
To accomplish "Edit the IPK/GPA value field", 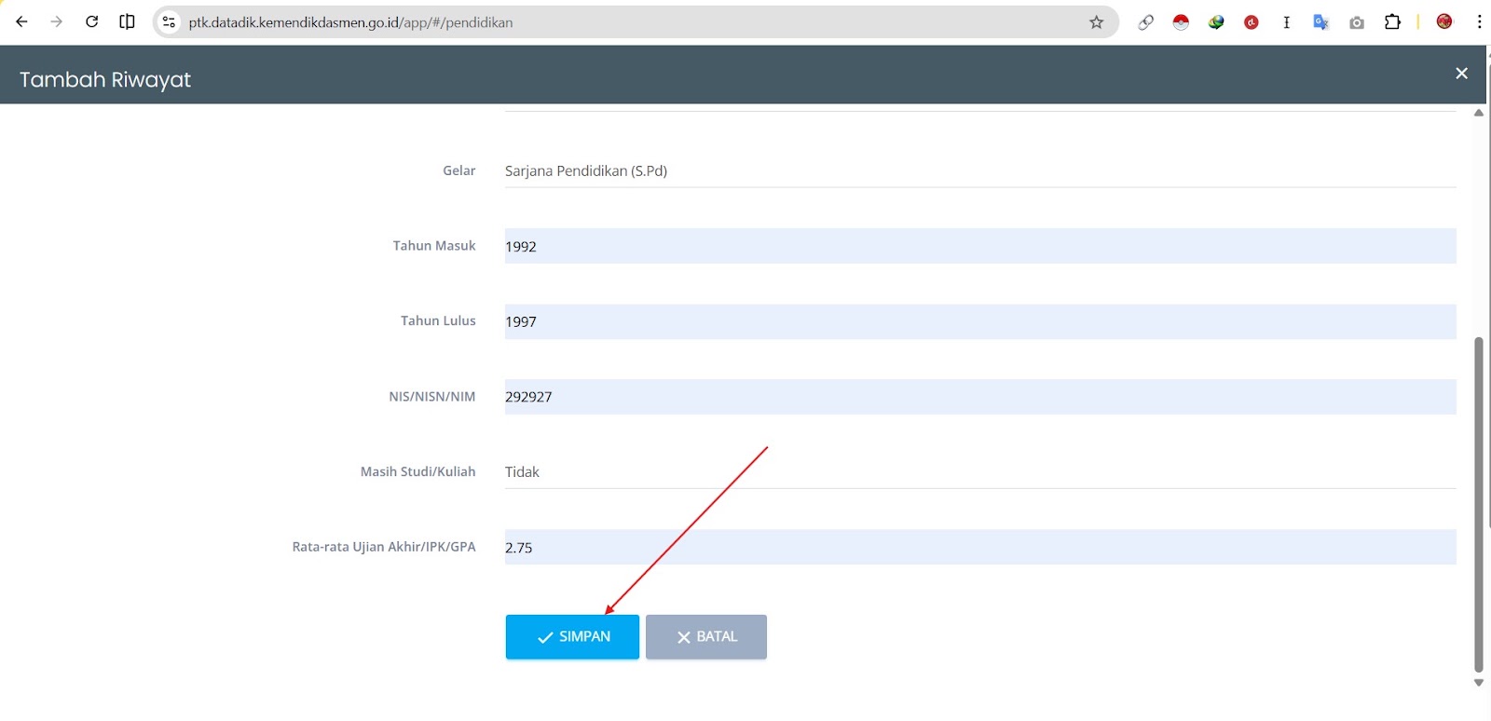I will click(980, 547).
